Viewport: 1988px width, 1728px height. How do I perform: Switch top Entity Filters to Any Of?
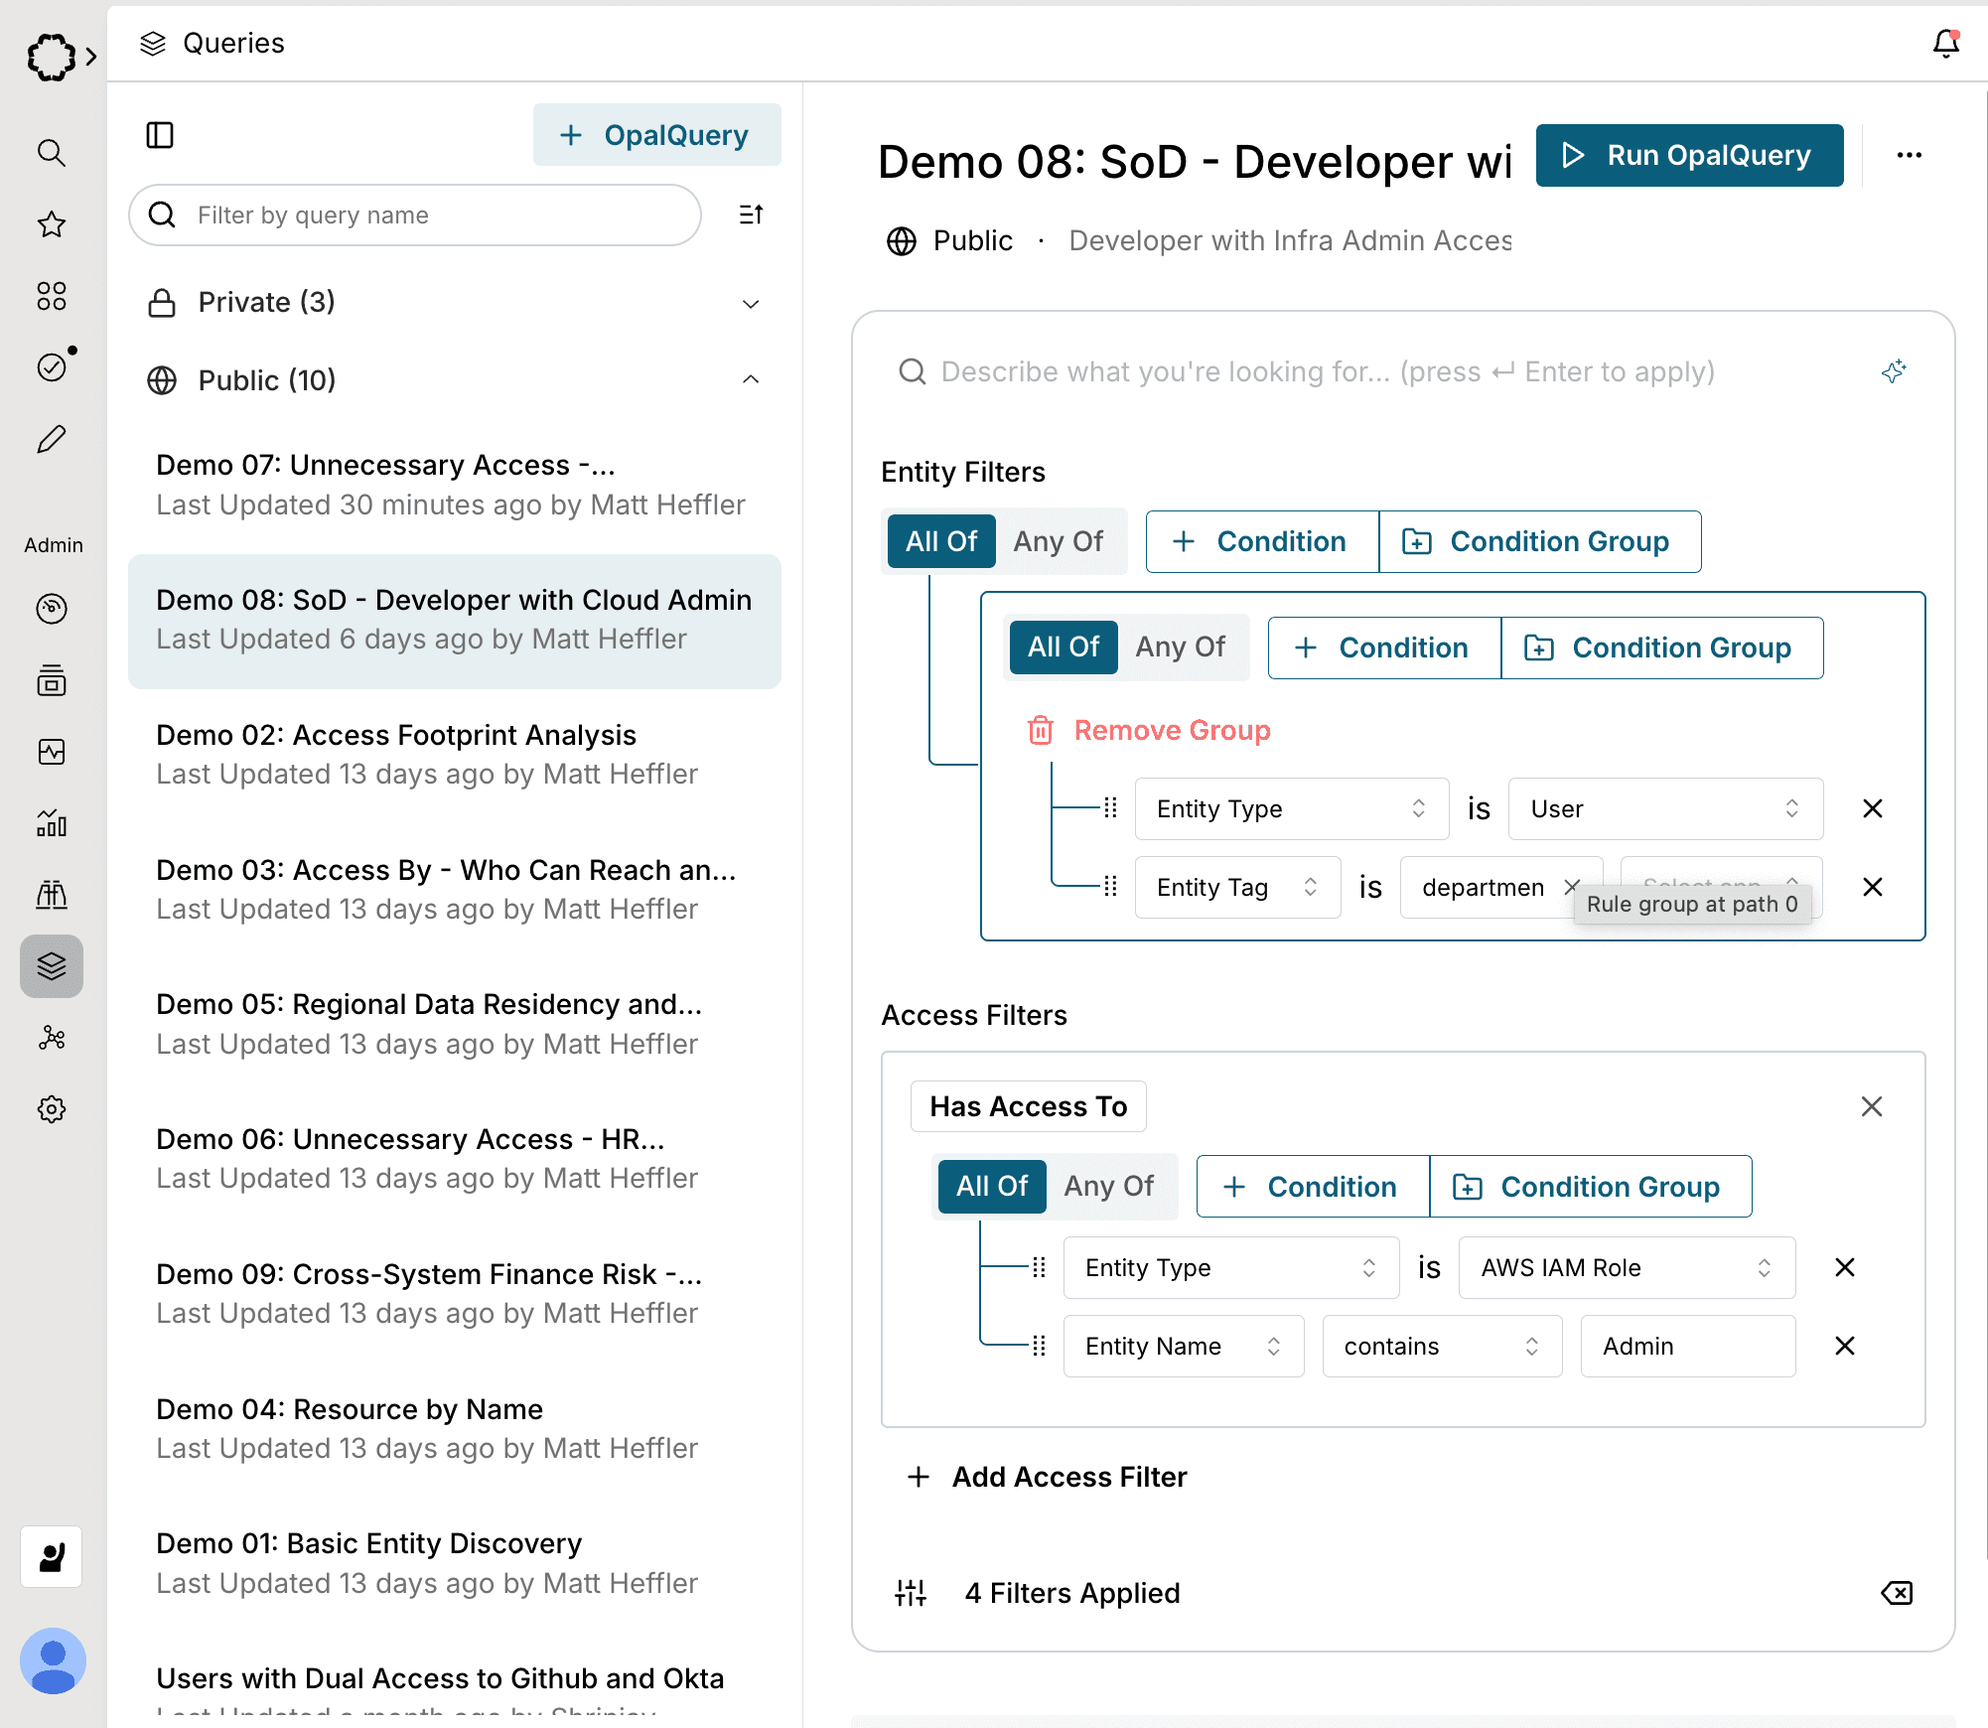pos(1058,541)
